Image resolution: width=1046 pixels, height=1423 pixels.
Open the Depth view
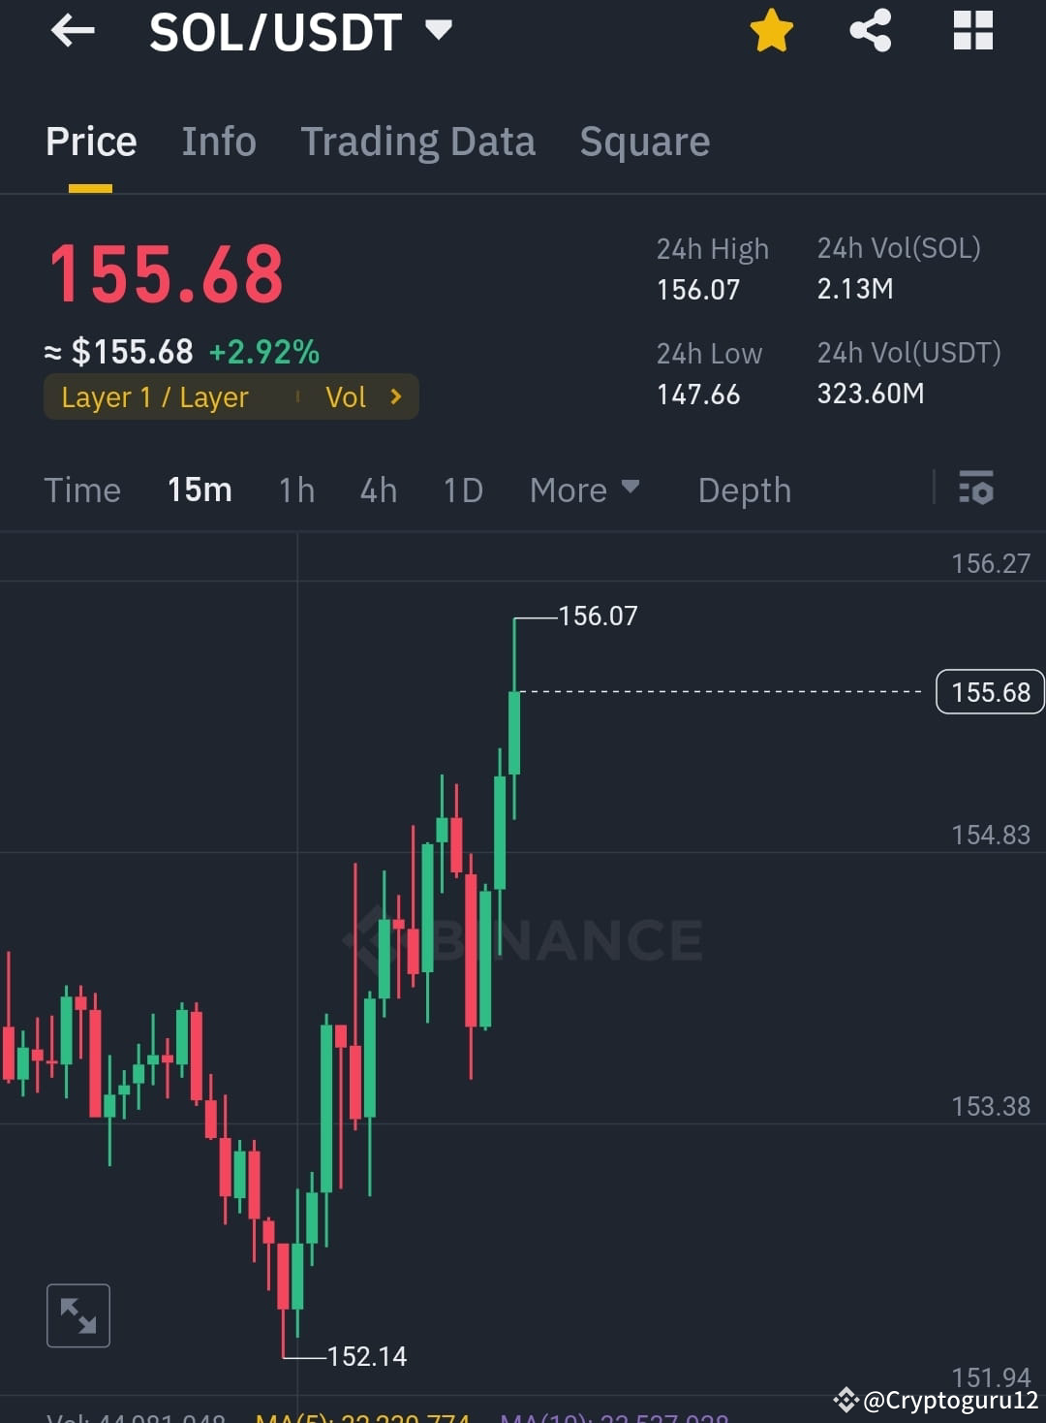point(744,490)
